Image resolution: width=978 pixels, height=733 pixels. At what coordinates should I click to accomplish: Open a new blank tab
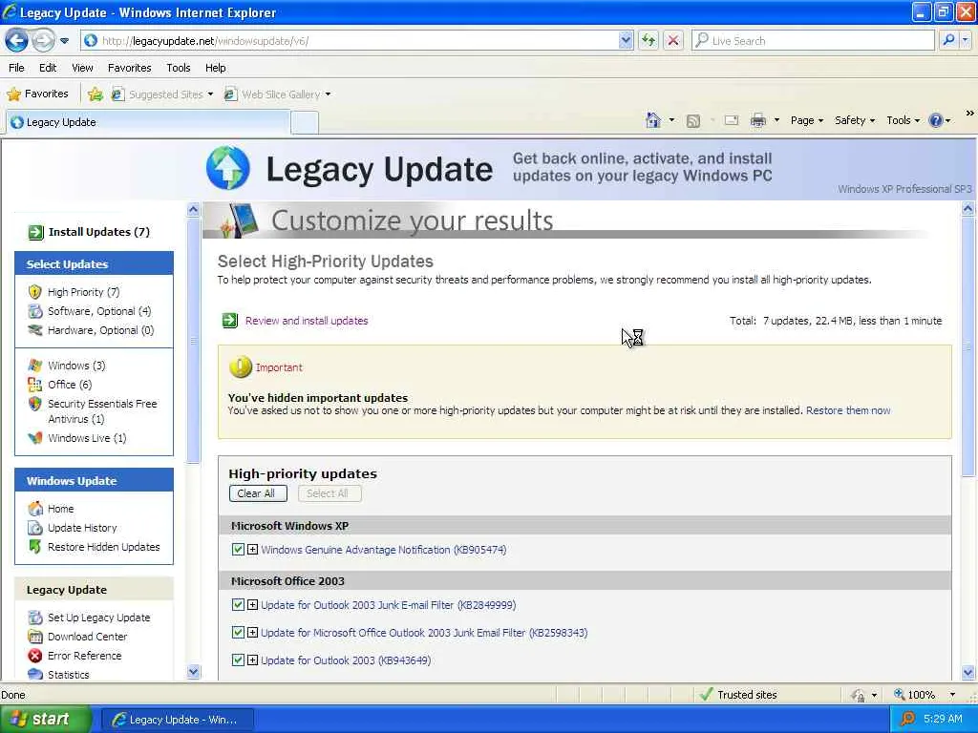pos(305,123)
